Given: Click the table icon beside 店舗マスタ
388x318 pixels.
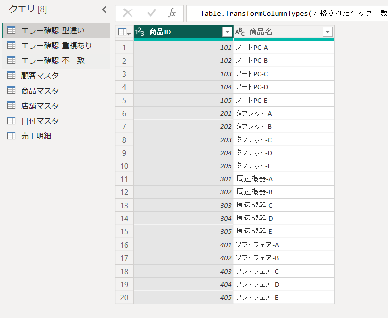Looking at the screenshot, I should click(11, 105).
